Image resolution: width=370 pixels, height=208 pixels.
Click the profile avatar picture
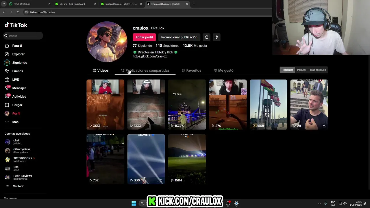pos(107,42)
